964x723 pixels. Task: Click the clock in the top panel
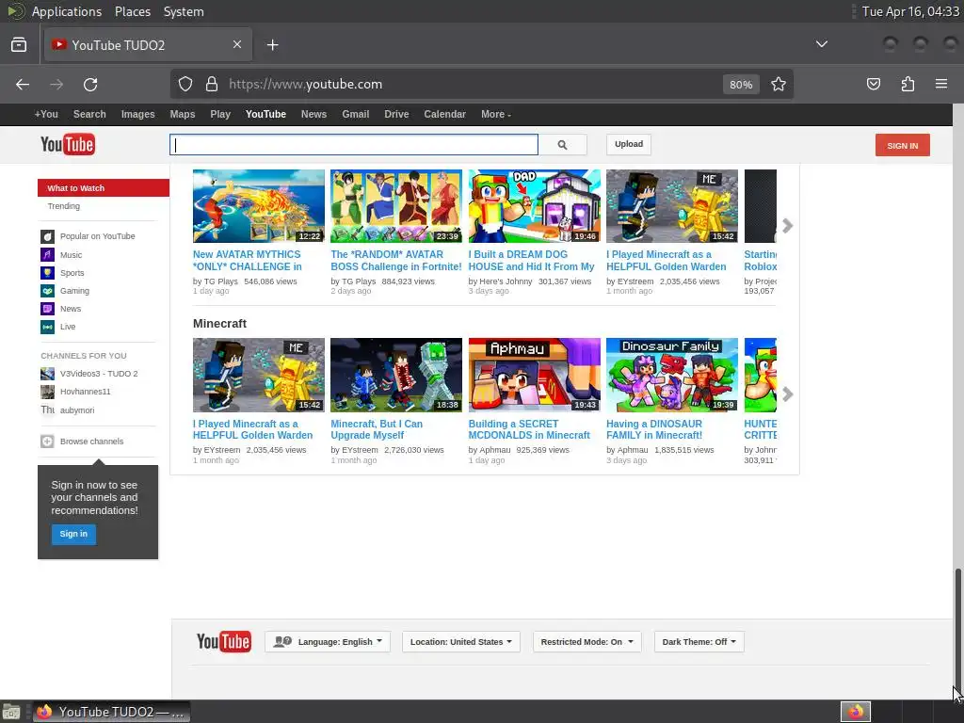[x=910, y=11]
